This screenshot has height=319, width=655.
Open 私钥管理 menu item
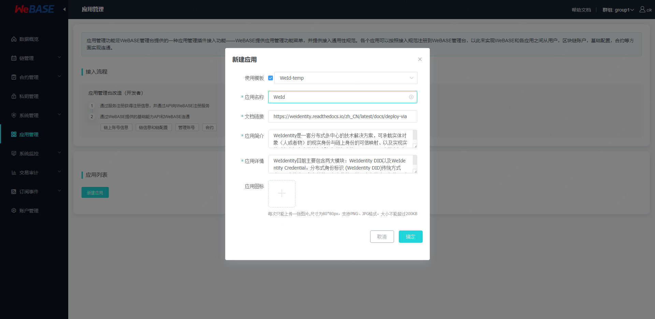[x=34, y=96]
